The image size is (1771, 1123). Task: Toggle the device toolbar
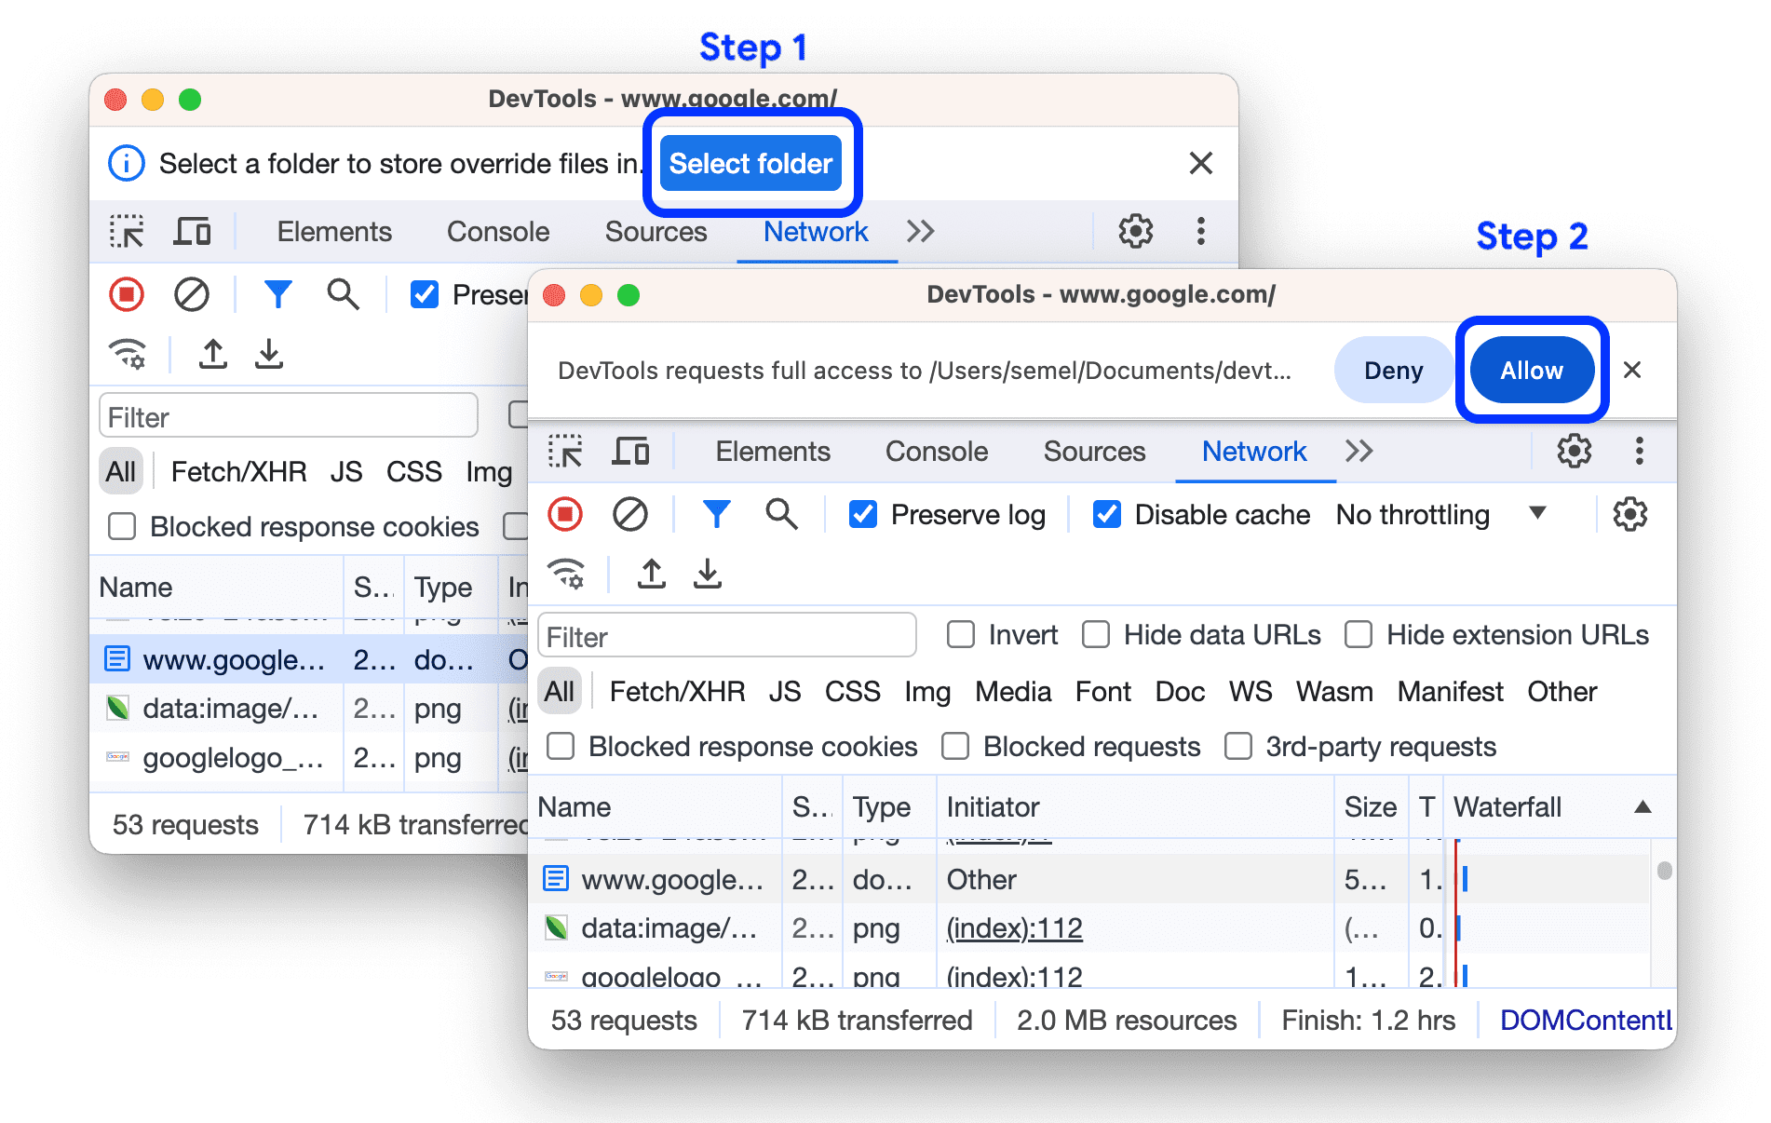632,452
